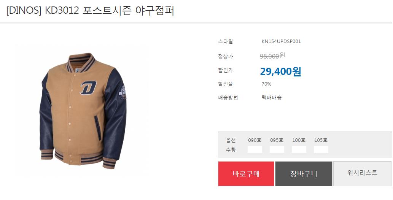Click the red 바로구매 buy-now button
This screenshot has height=200, width=393.
tap(246, 174)
